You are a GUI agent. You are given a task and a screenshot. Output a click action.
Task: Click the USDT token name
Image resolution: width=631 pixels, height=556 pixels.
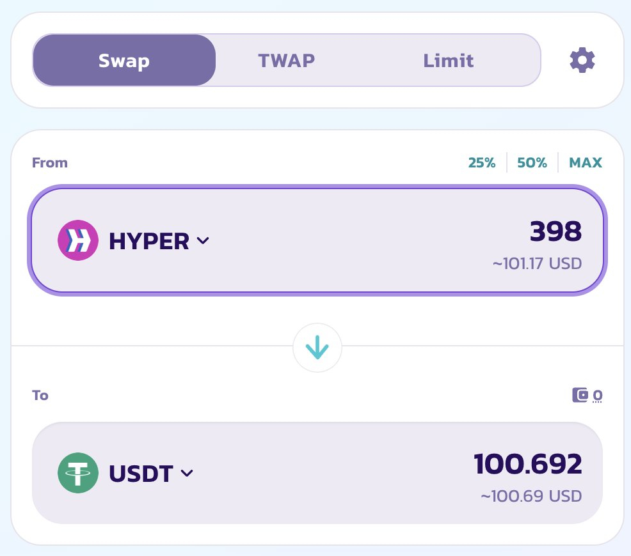pos(141,474)
